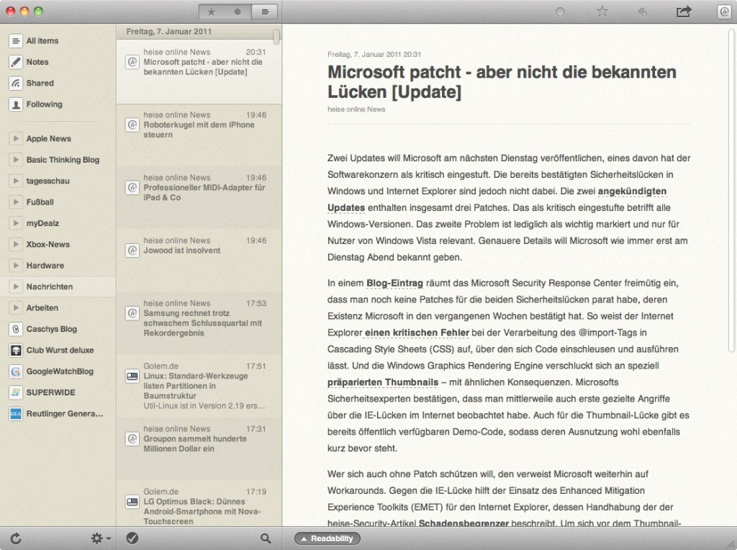Screen dimensions: 737x550
Task: Expand the Hardware folder
Action: [16, 266]
